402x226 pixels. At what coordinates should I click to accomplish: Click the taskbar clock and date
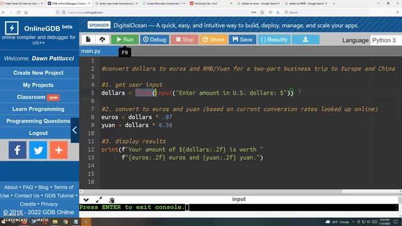[x=384, y=222]
